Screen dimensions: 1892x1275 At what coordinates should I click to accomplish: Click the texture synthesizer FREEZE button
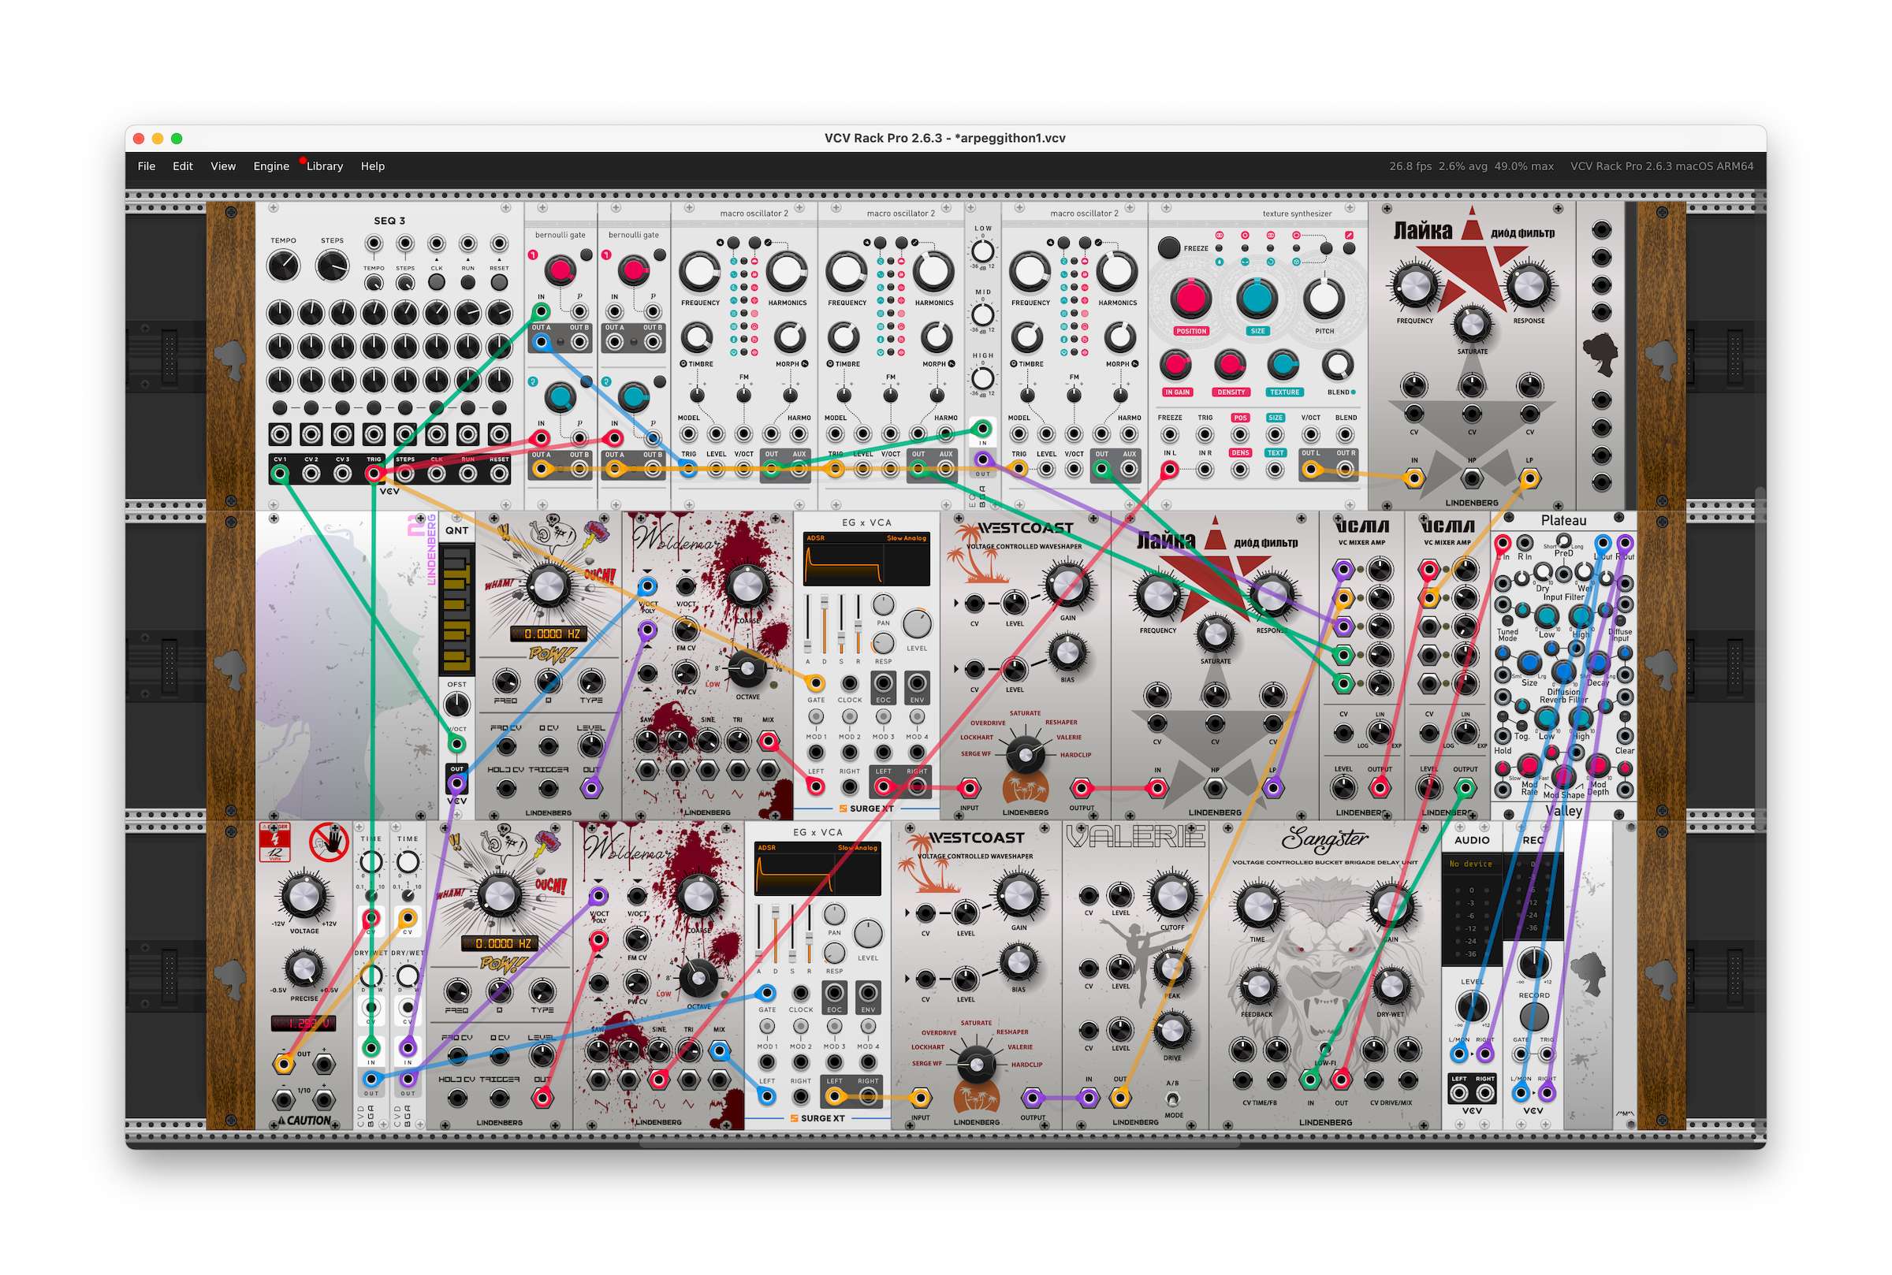tap(1168, 248)
